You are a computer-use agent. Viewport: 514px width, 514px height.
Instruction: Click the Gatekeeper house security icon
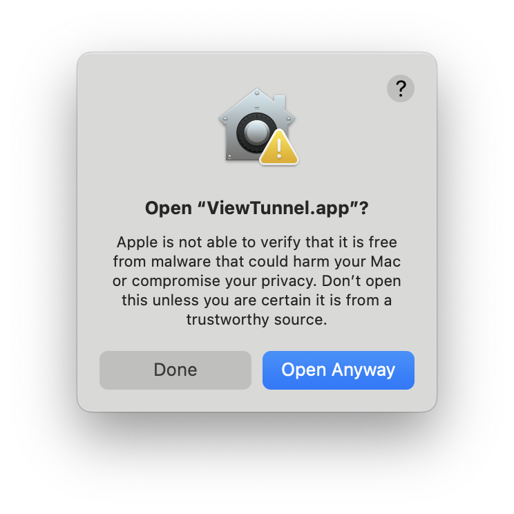[x=258, y=126]
